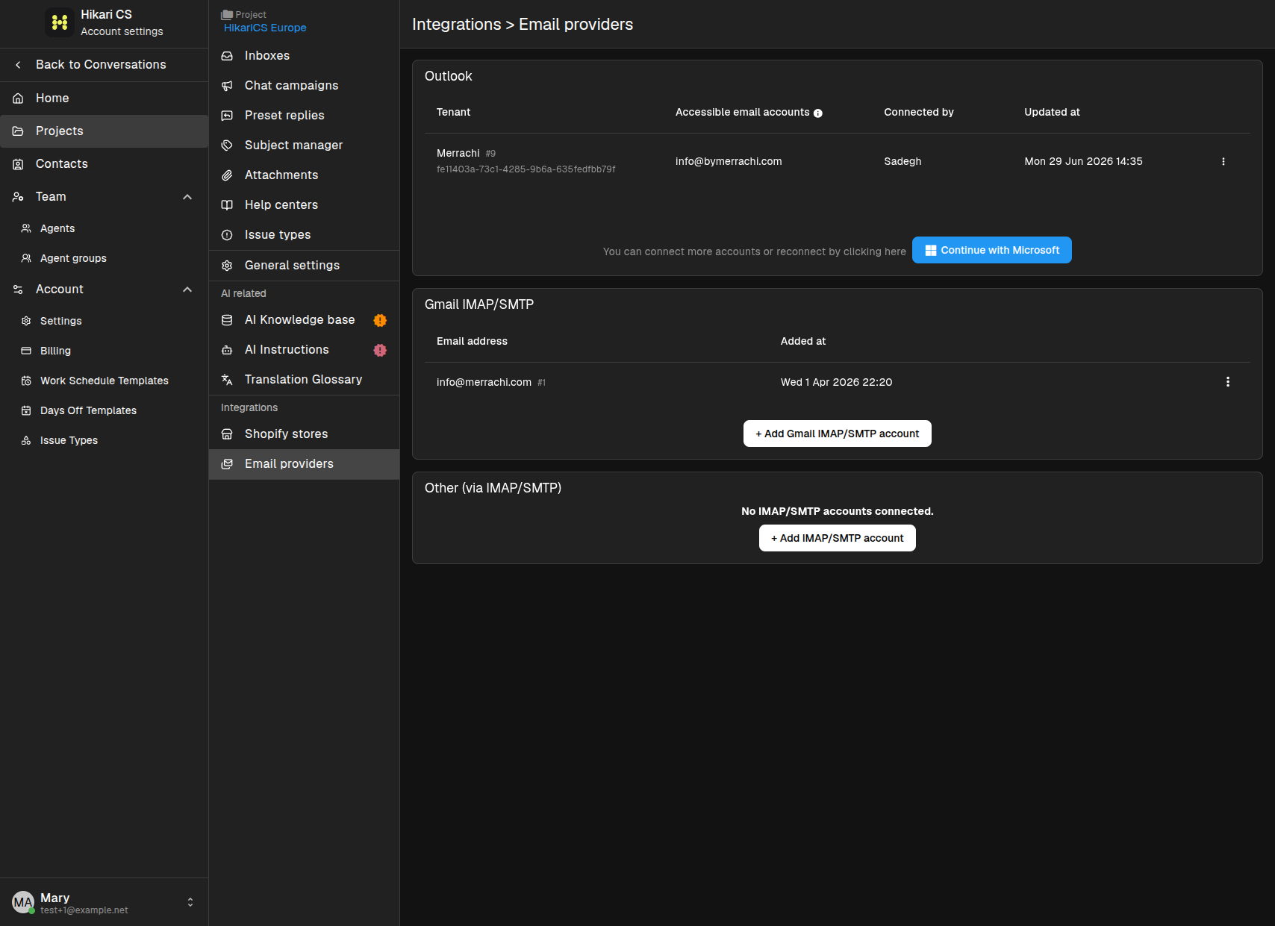Click the Hikari CS logo icon
Viewport: 1275px width, 926px height.
[x=60, y=22]
